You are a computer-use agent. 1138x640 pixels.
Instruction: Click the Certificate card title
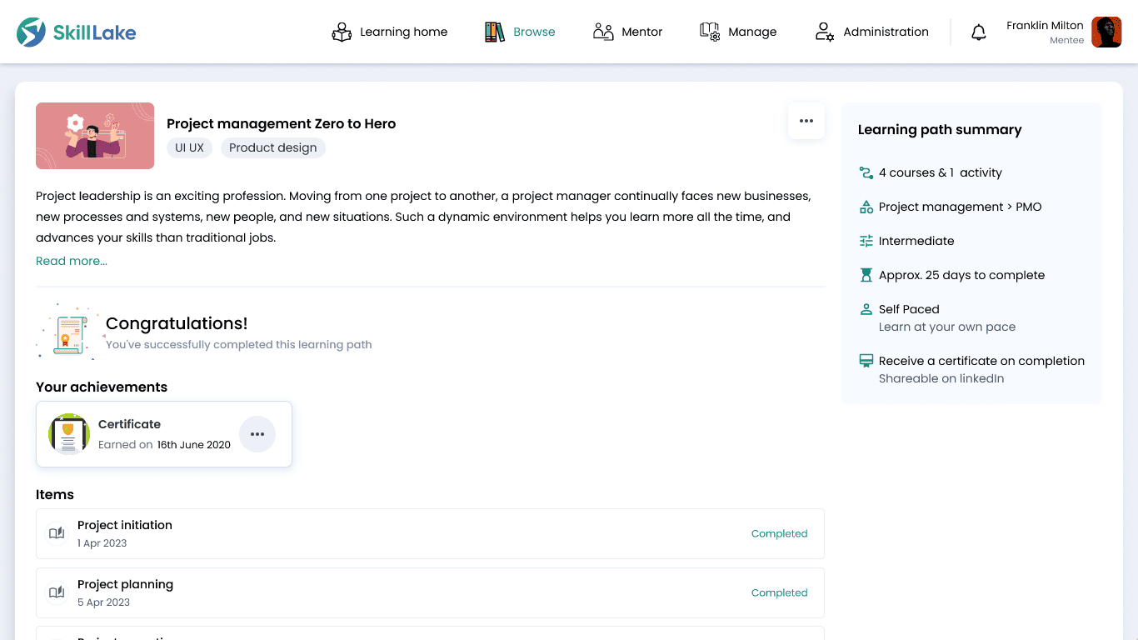(x=129, y=424)
